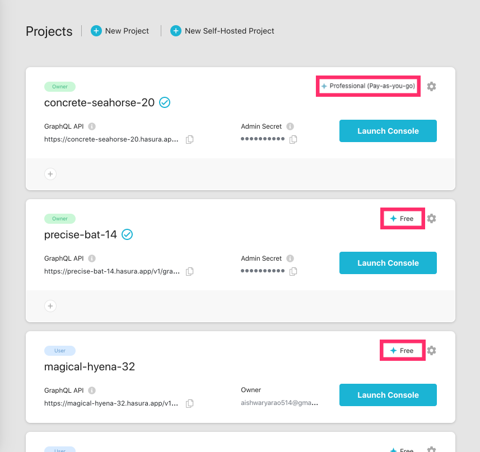This screenshot has height=452, width=480.
Task: Open the Professional (Pay-as-you-go) plan badge
Action: coord(368,86)
